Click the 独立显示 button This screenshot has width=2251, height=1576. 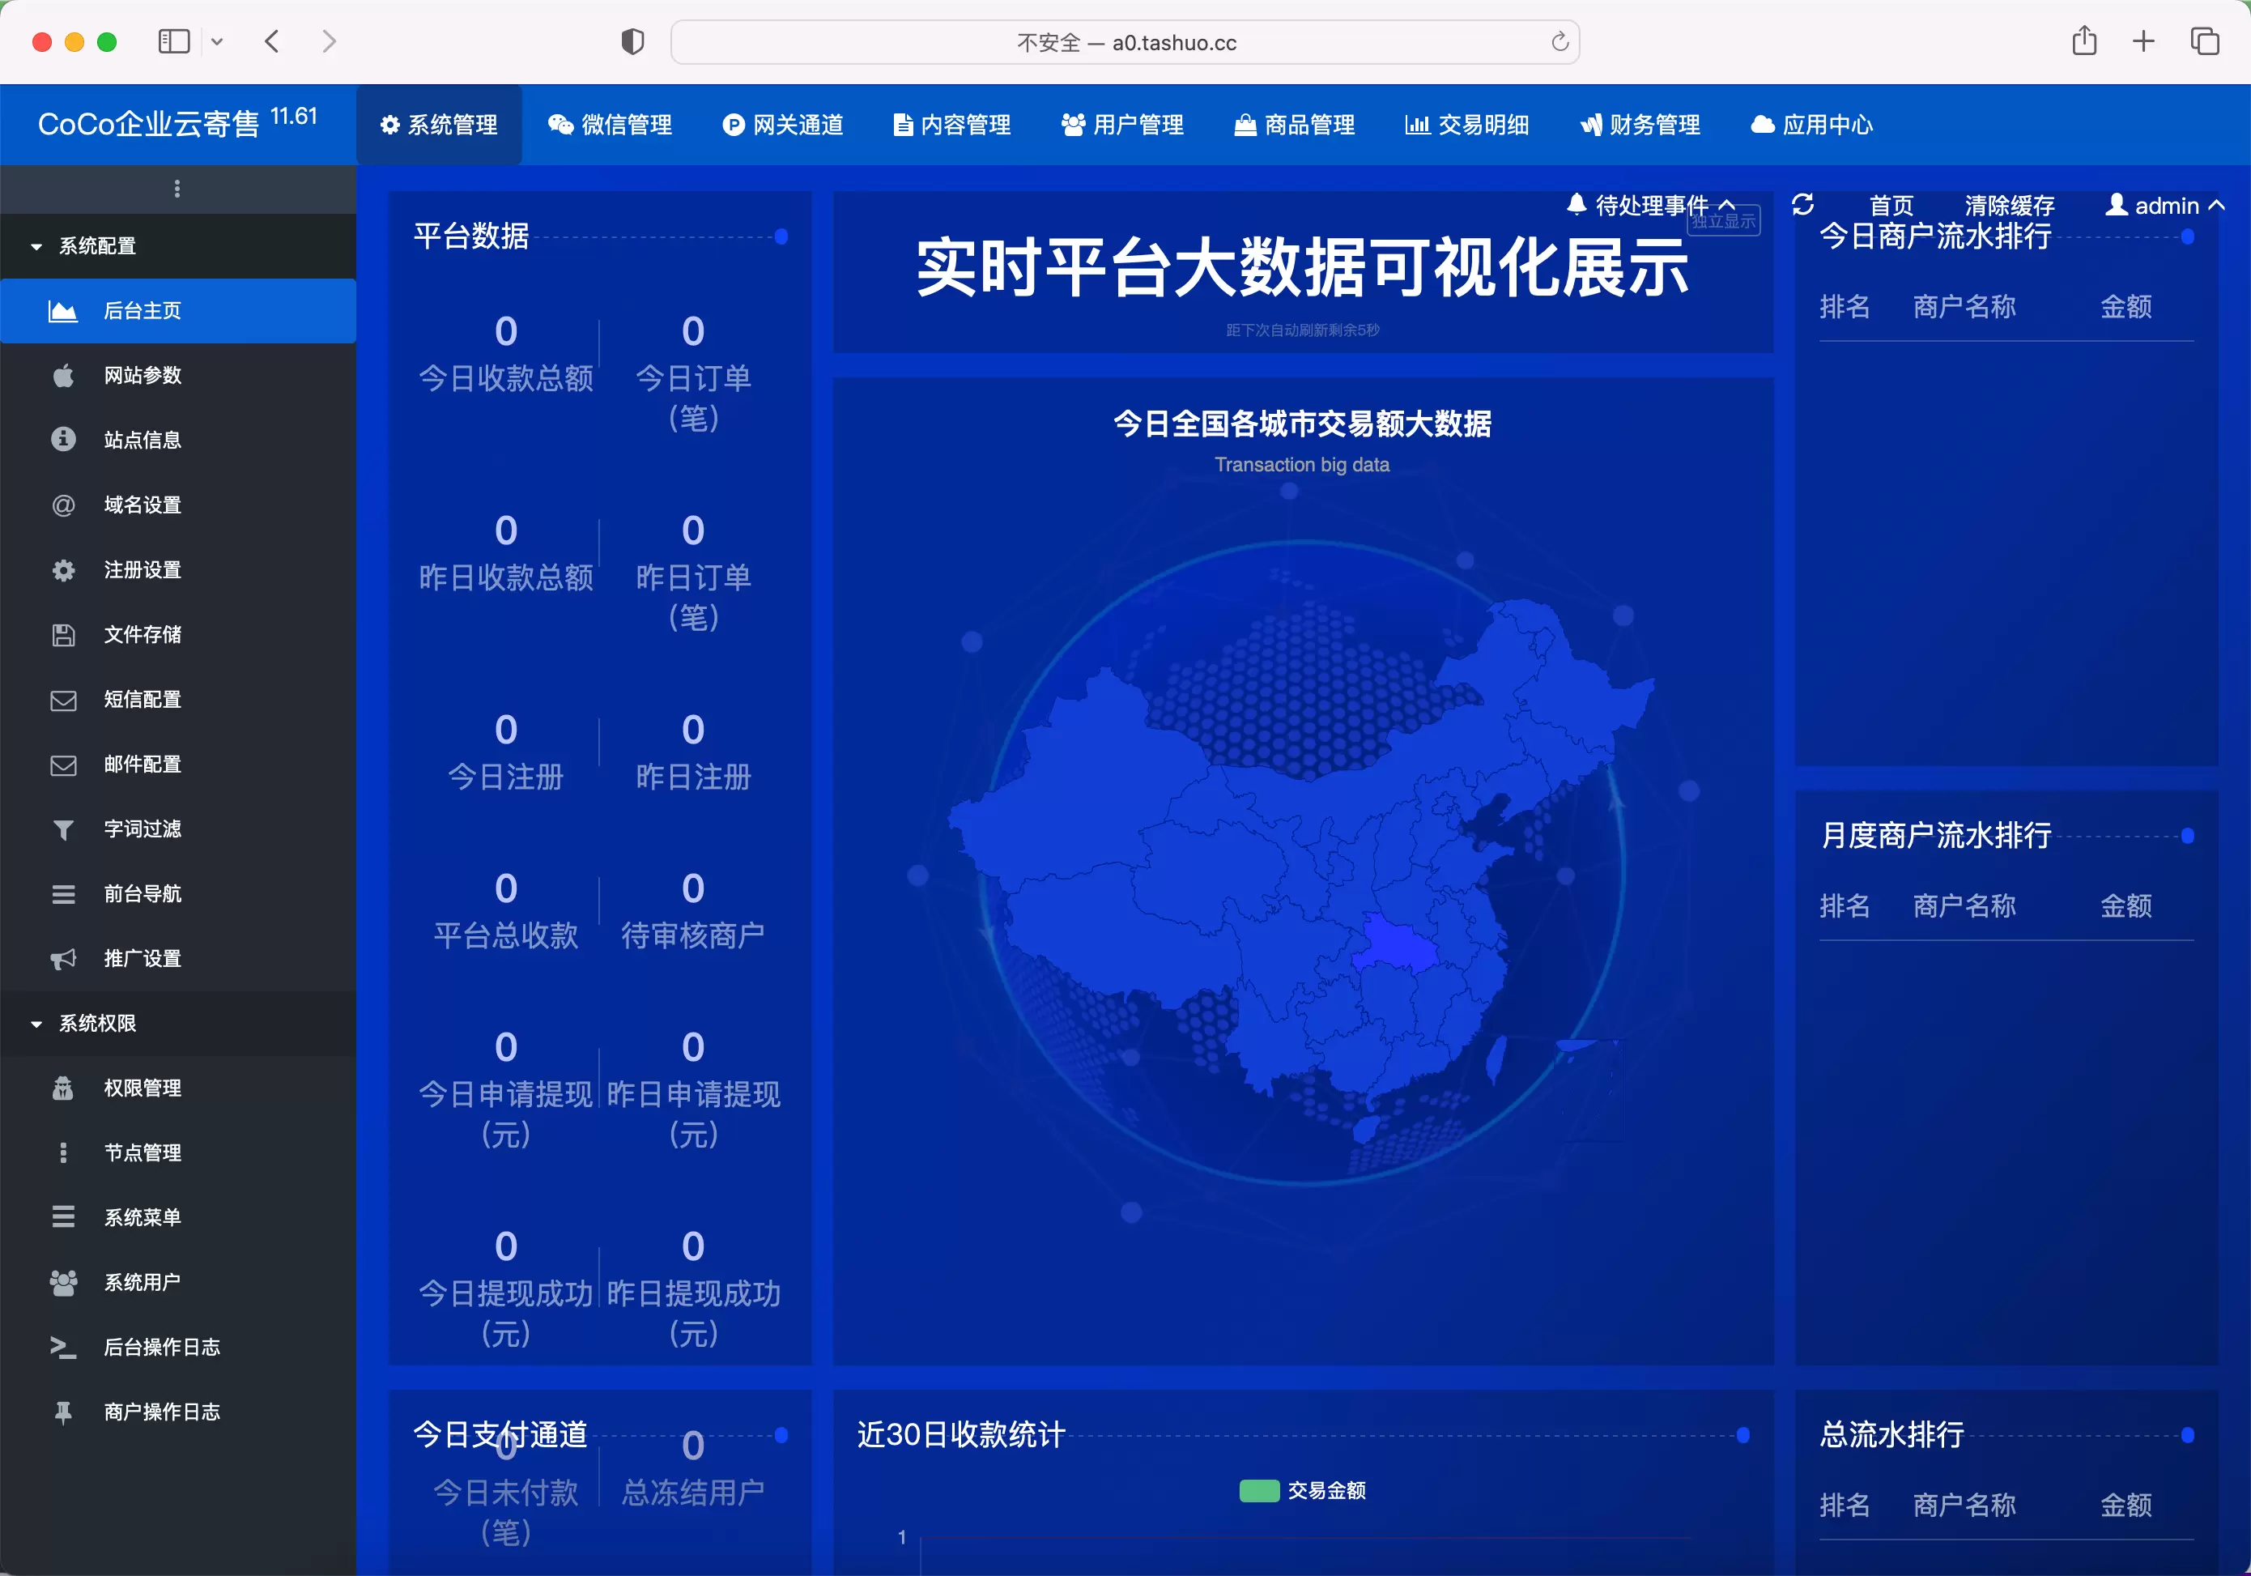(1724, 222)
